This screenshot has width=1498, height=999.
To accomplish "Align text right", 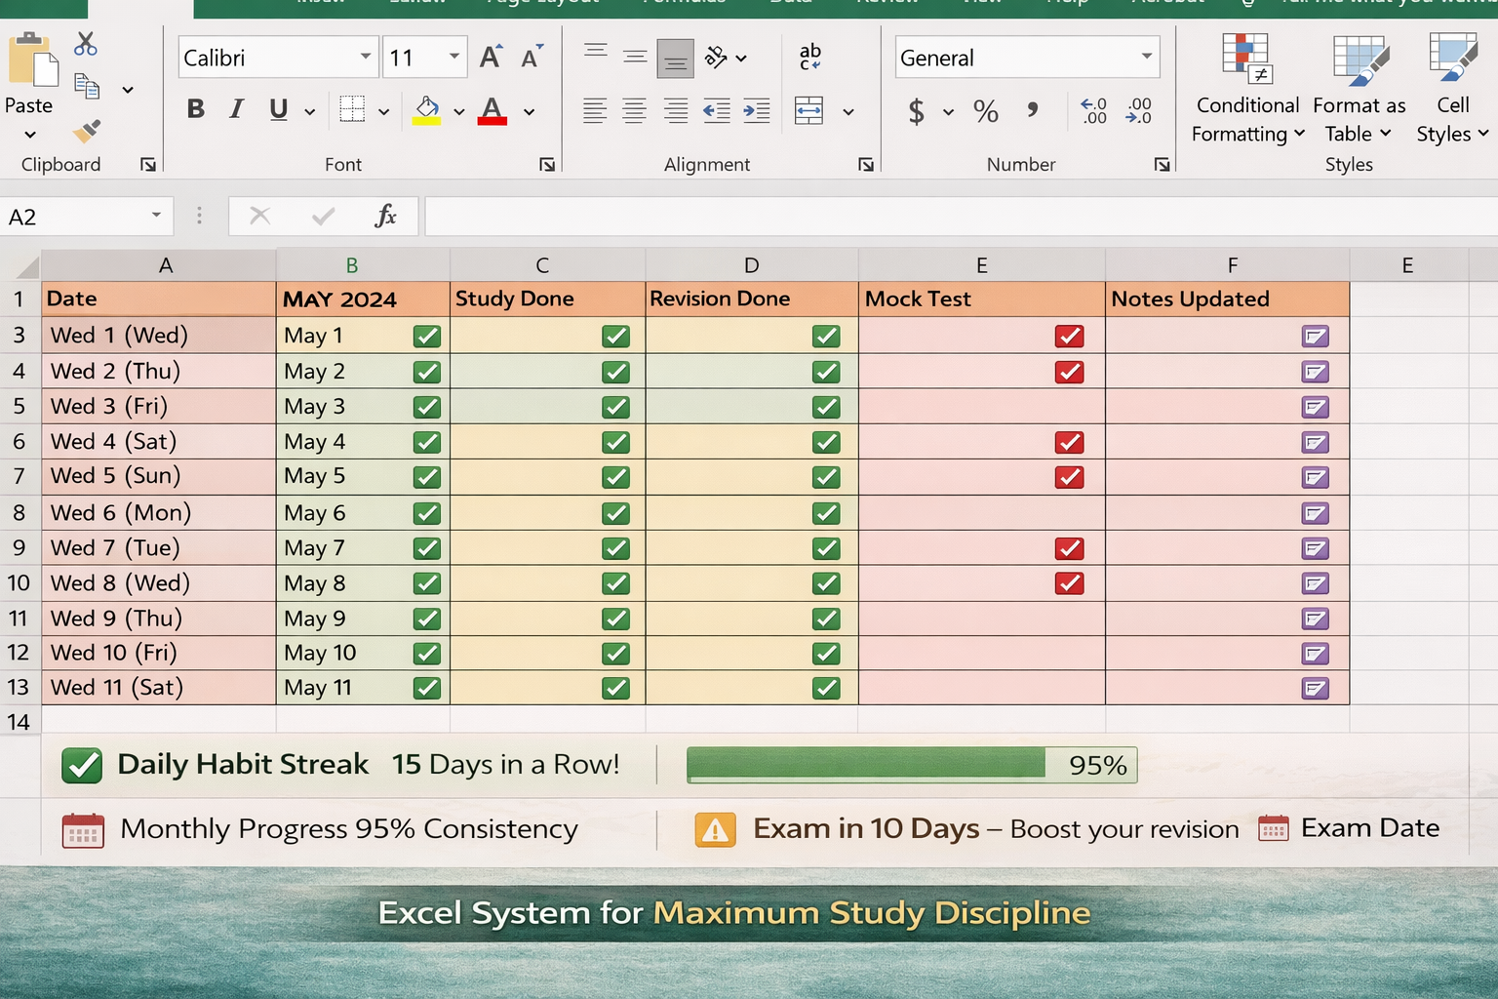I will (x=676, y=110).
